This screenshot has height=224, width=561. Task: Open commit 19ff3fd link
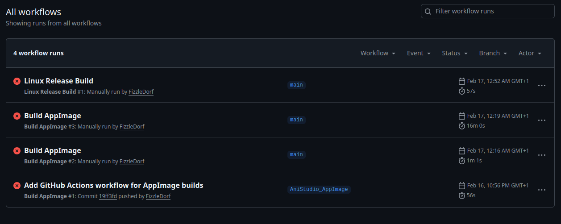pyautogui.click(x=108, y=196)
